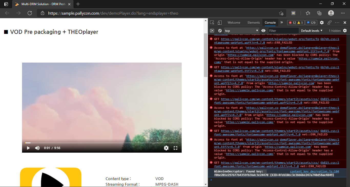Click the 'VOD Pre packaging + THEOplayer' heading
This screenshot has height=187, width=350.
(x=51, y=32)
